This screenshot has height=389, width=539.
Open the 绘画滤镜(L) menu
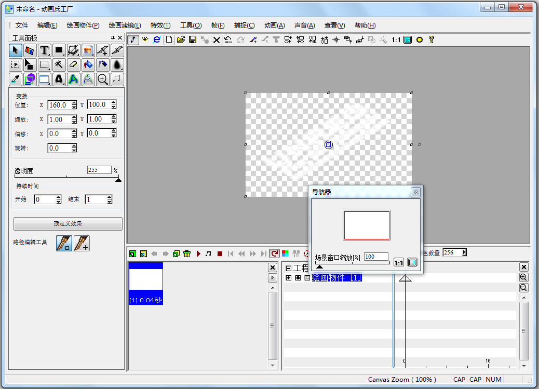tap(125, 25)
